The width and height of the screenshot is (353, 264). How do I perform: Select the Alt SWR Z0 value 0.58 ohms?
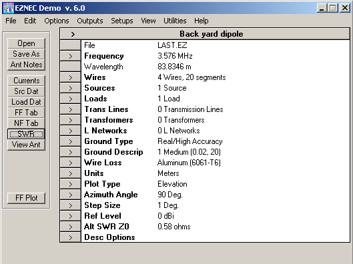tap(174, 227)
